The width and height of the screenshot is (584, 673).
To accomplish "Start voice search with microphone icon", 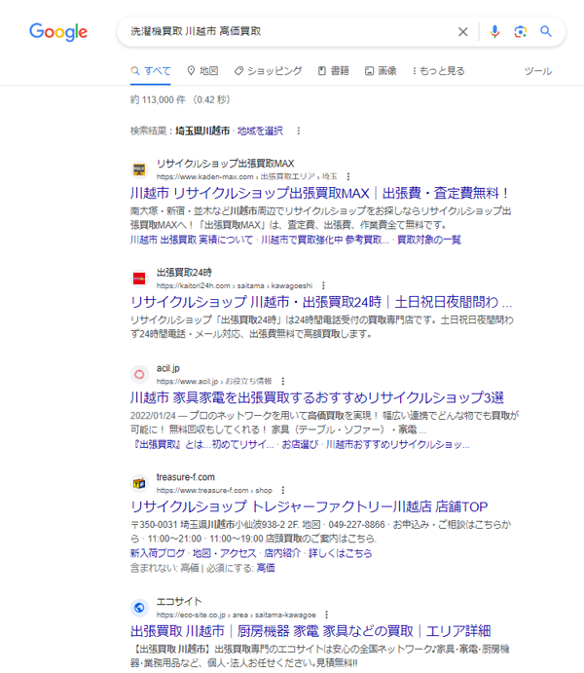I will 494,32.
